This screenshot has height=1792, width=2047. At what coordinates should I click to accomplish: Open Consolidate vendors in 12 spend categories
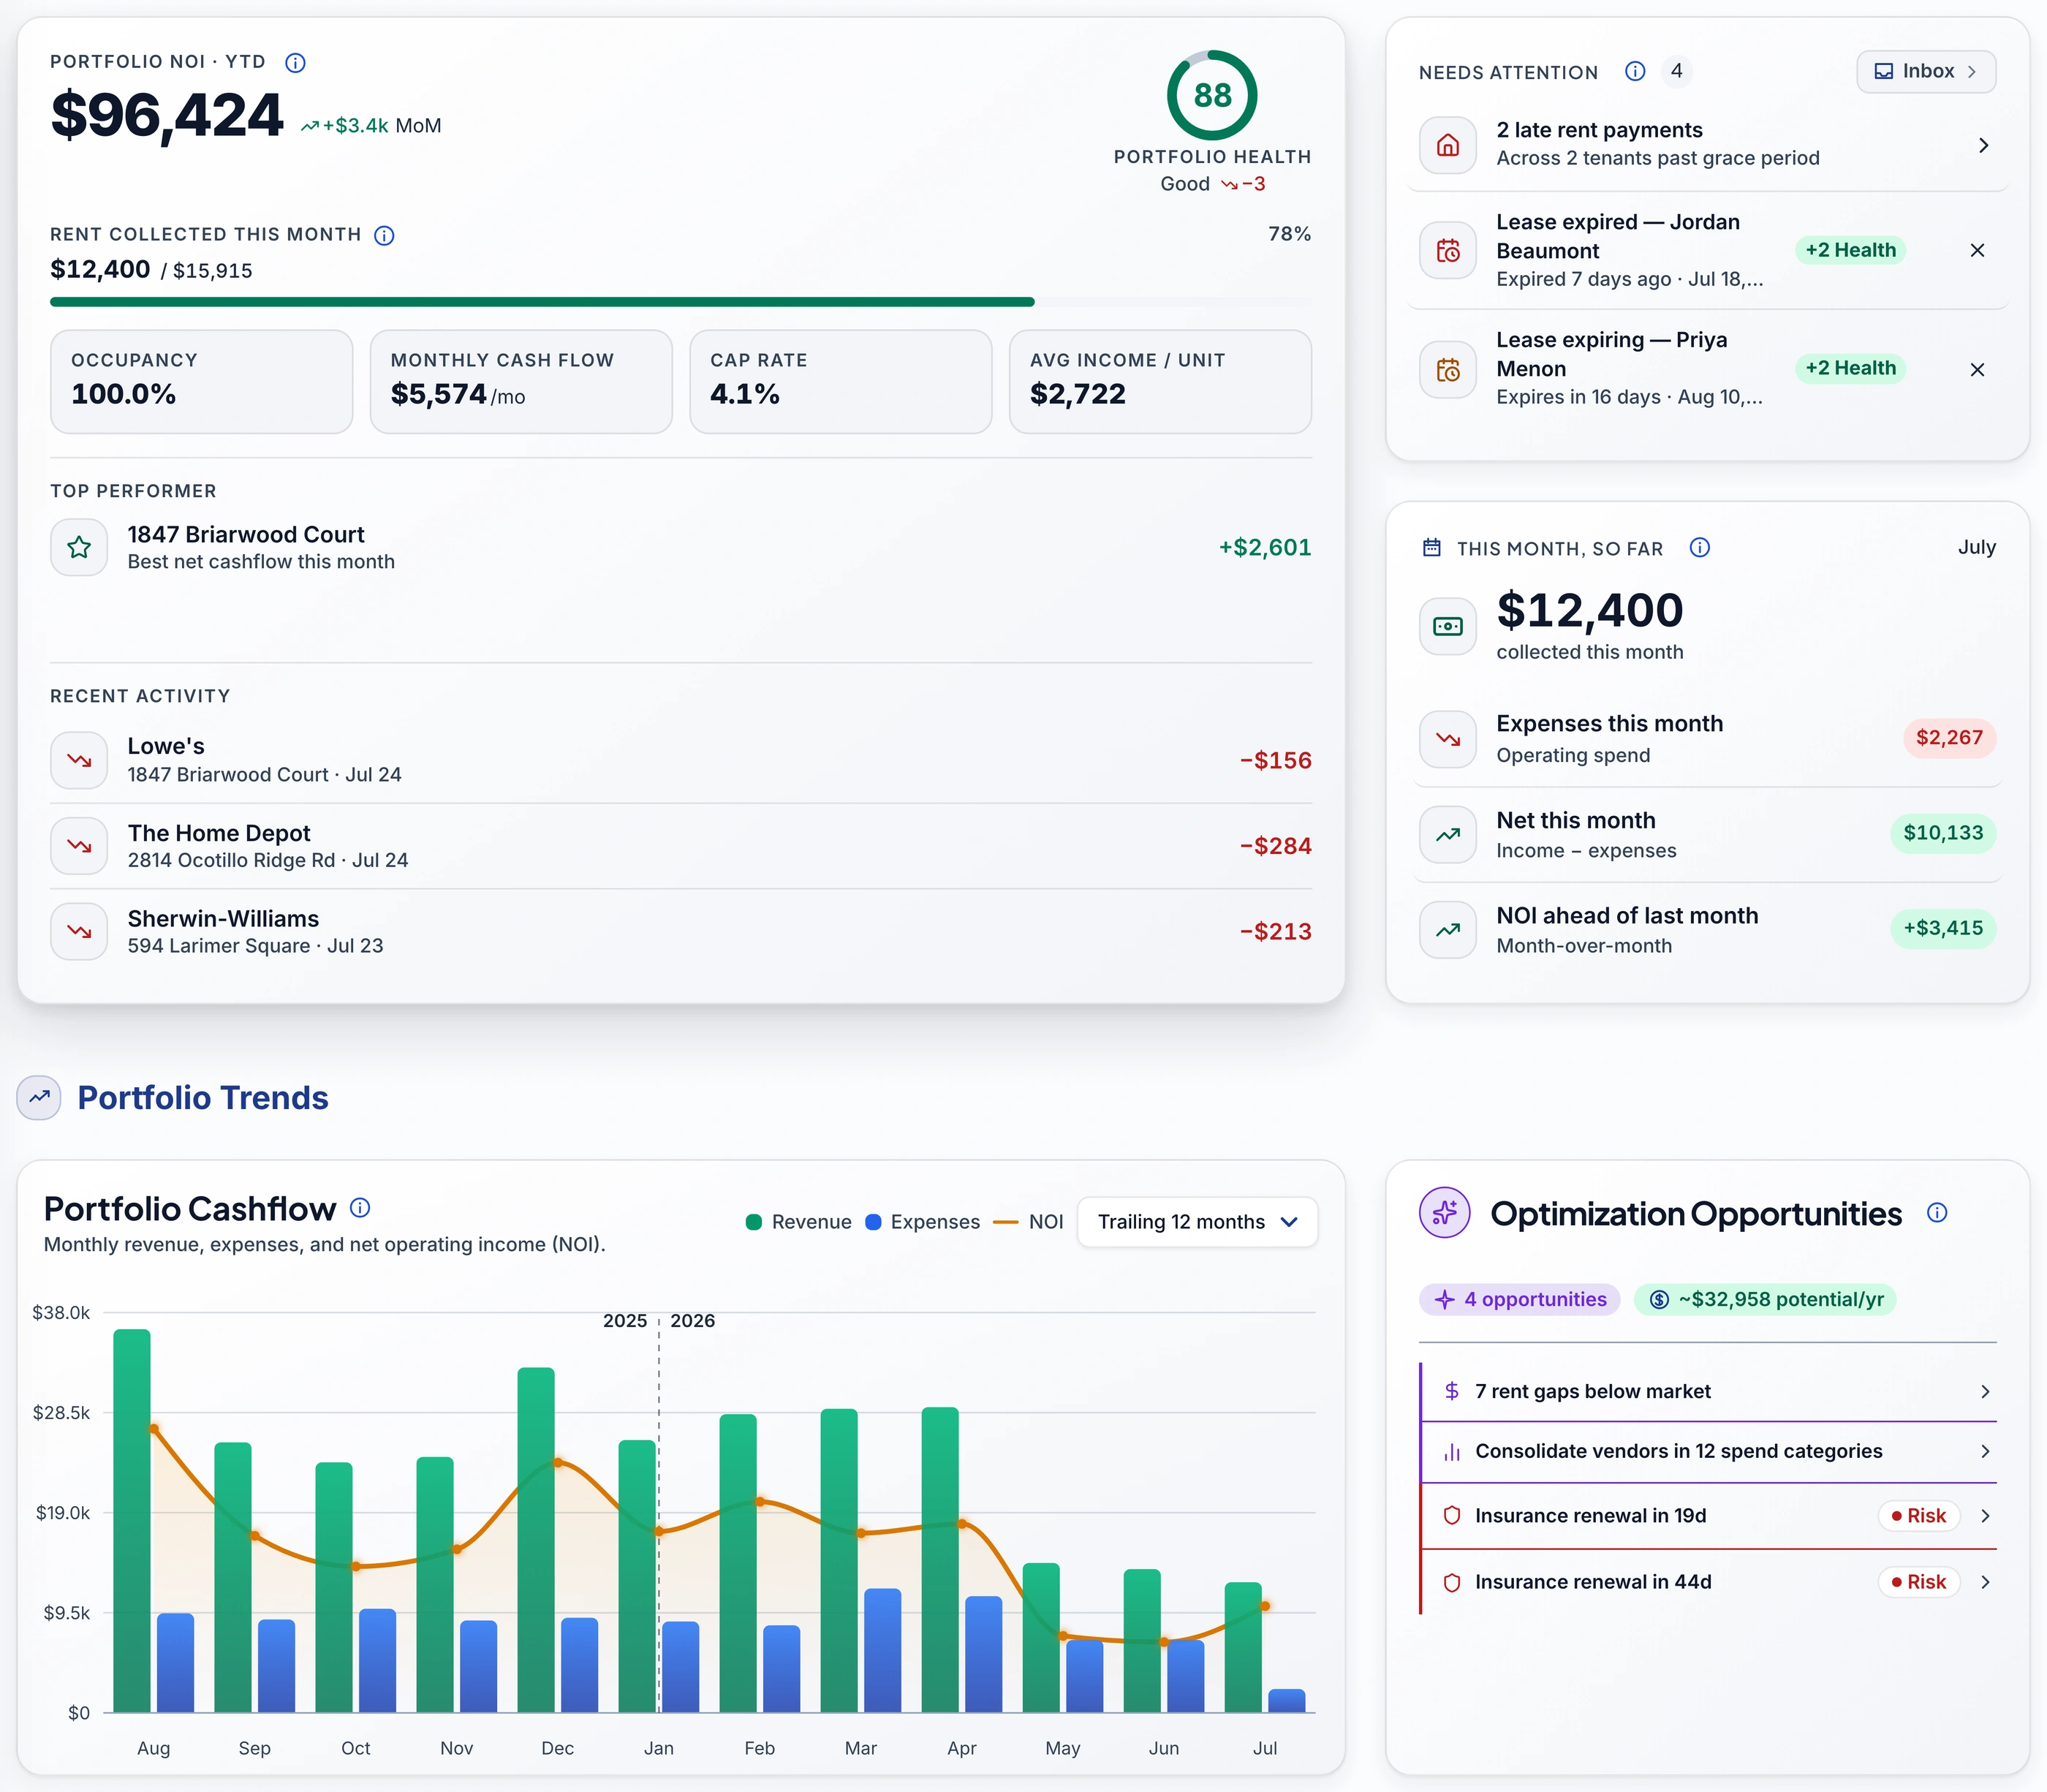click(x=1709, y=1452)
